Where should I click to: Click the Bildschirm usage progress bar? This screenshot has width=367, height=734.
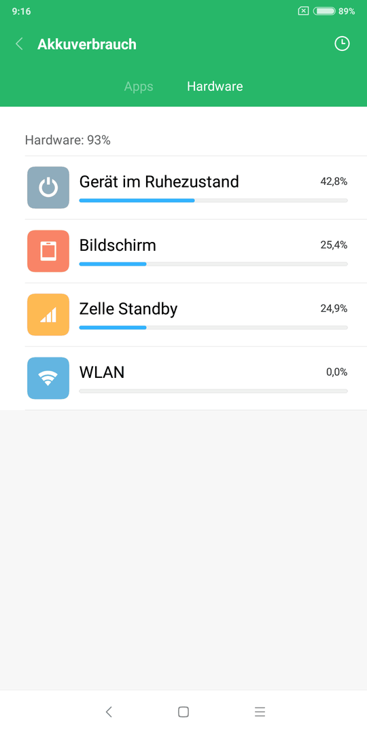point(213,264)
